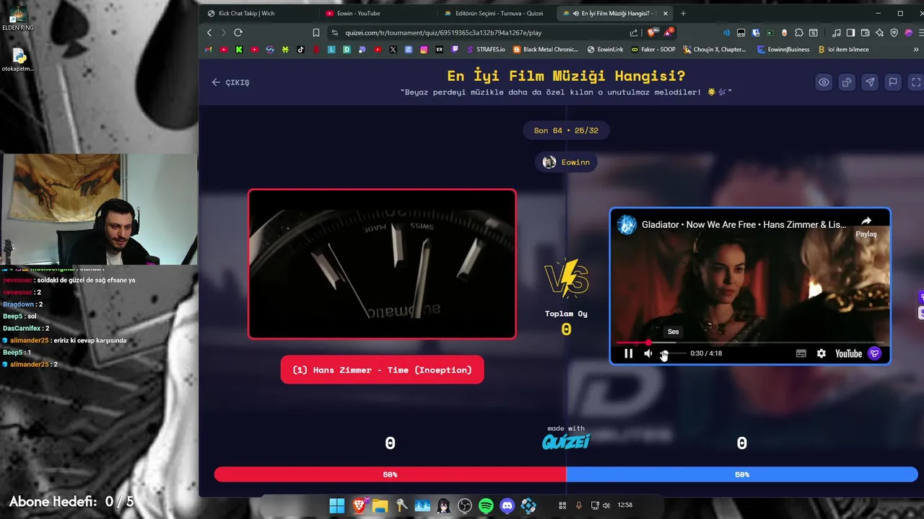This screenshot has height=519, width=924.
Task: Play the Inception video thumbnail
Action: pos(382,264)
